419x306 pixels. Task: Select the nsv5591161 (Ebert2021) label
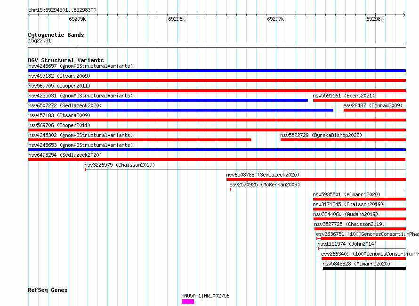coord(344,96)
